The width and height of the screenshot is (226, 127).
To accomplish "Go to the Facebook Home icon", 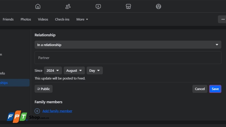I will point(38,6).
